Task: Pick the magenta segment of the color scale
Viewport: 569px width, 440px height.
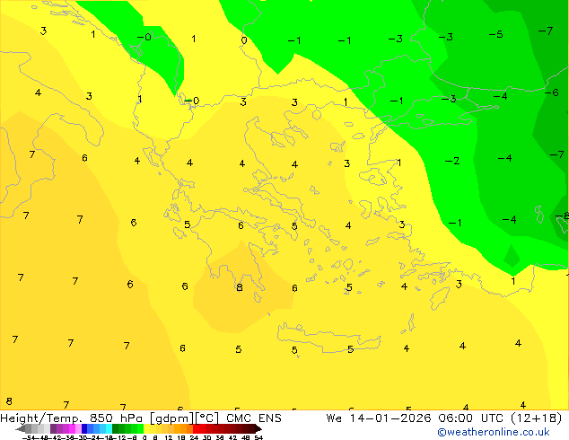Action: tap(68, 429)
